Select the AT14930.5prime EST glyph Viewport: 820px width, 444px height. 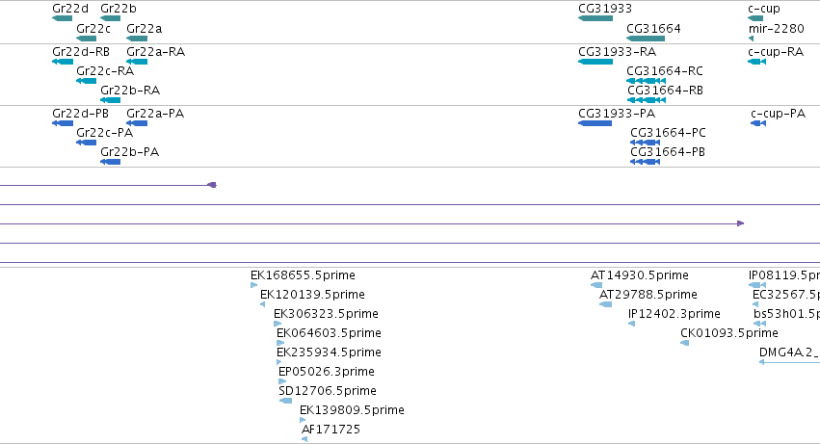[x=596, y=285]
